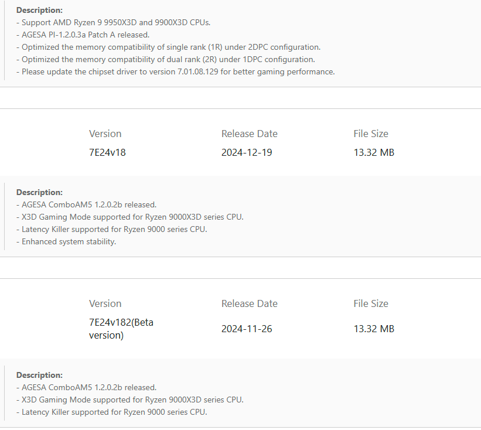This screenshot has height=430, width=481.
Task: Click the Release Date label above 2024-12-19
Action: point(250,134)
